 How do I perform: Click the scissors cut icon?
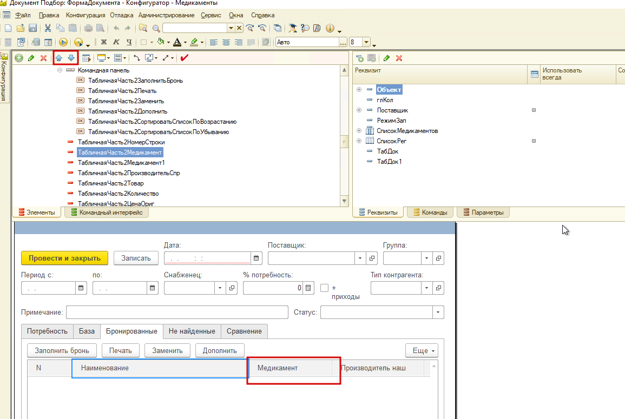(48, 28)
